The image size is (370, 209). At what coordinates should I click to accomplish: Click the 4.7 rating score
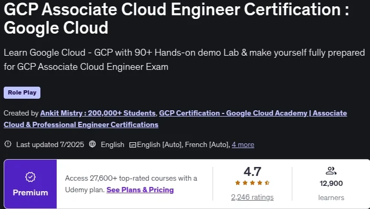[252, 172]
